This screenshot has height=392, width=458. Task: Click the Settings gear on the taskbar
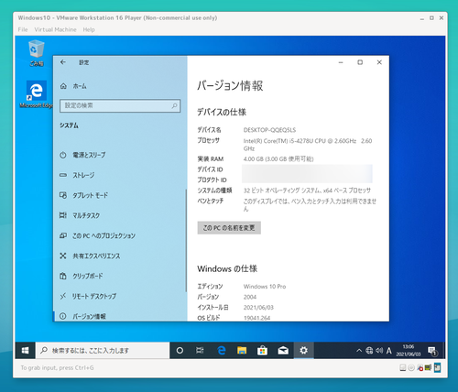click(303, 351)
